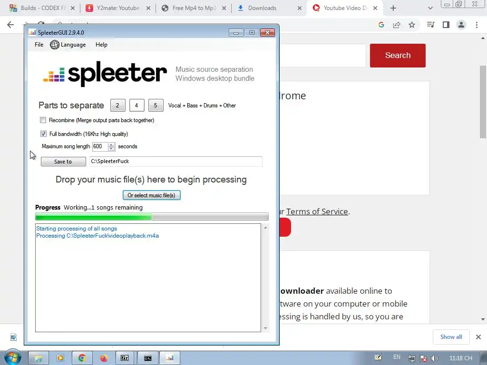Click the Maximum song length value field

(x=100, y=146)
